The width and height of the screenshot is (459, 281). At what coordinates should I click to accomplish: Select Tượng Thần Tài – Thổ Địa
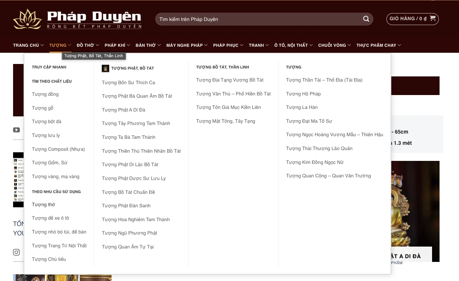click(x=324, y=80)
